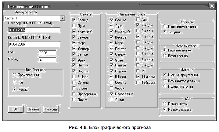
Task: Confirm with the OK button
Action: tap(16, 109)
